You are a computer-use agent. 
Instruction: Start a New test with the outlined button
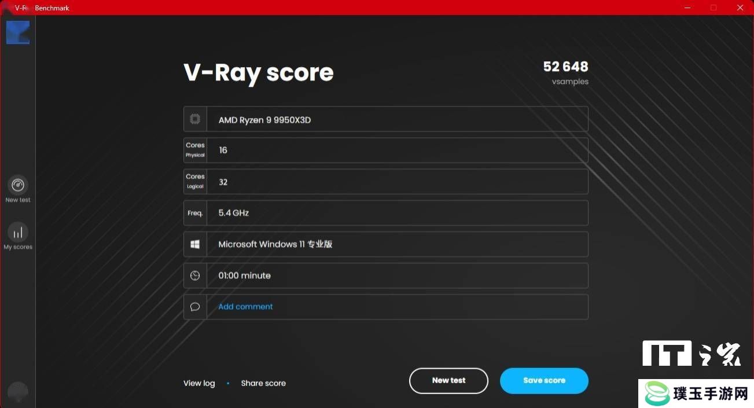tap(448, 381)
